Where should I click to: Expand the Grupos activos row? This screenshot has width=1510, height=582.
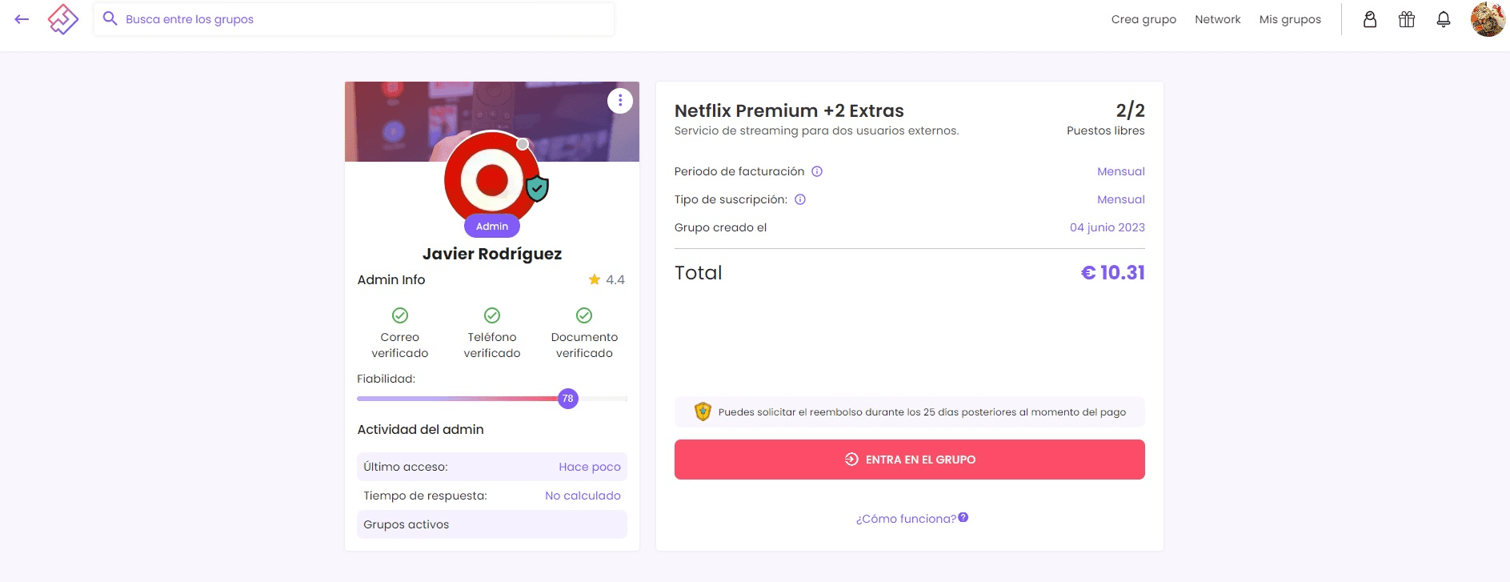pos(491,524)
